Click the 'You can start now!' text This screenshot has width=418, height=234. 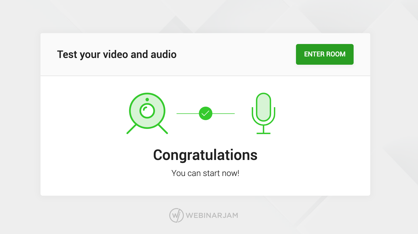click(205, 173)
